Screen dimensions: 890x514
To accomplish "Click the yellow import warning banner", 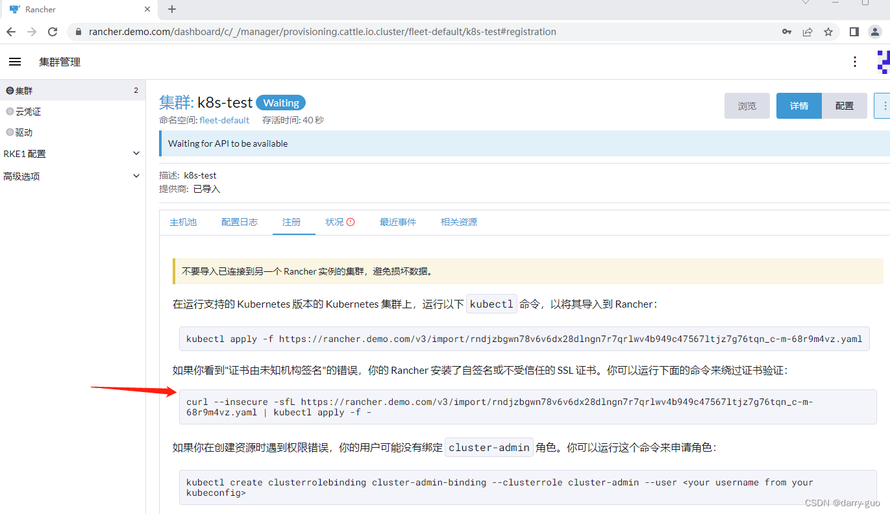I will (528, 271).
